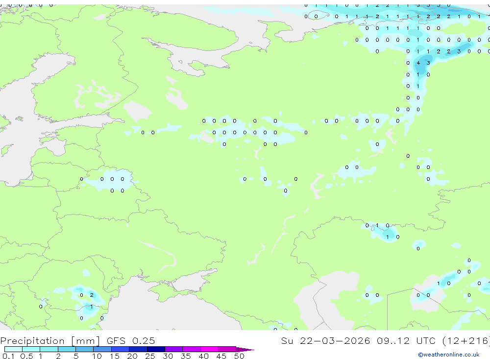Screen dimensions: 490x359
Task: Click the '3' value beside the '4'
Action: [428, 63]
